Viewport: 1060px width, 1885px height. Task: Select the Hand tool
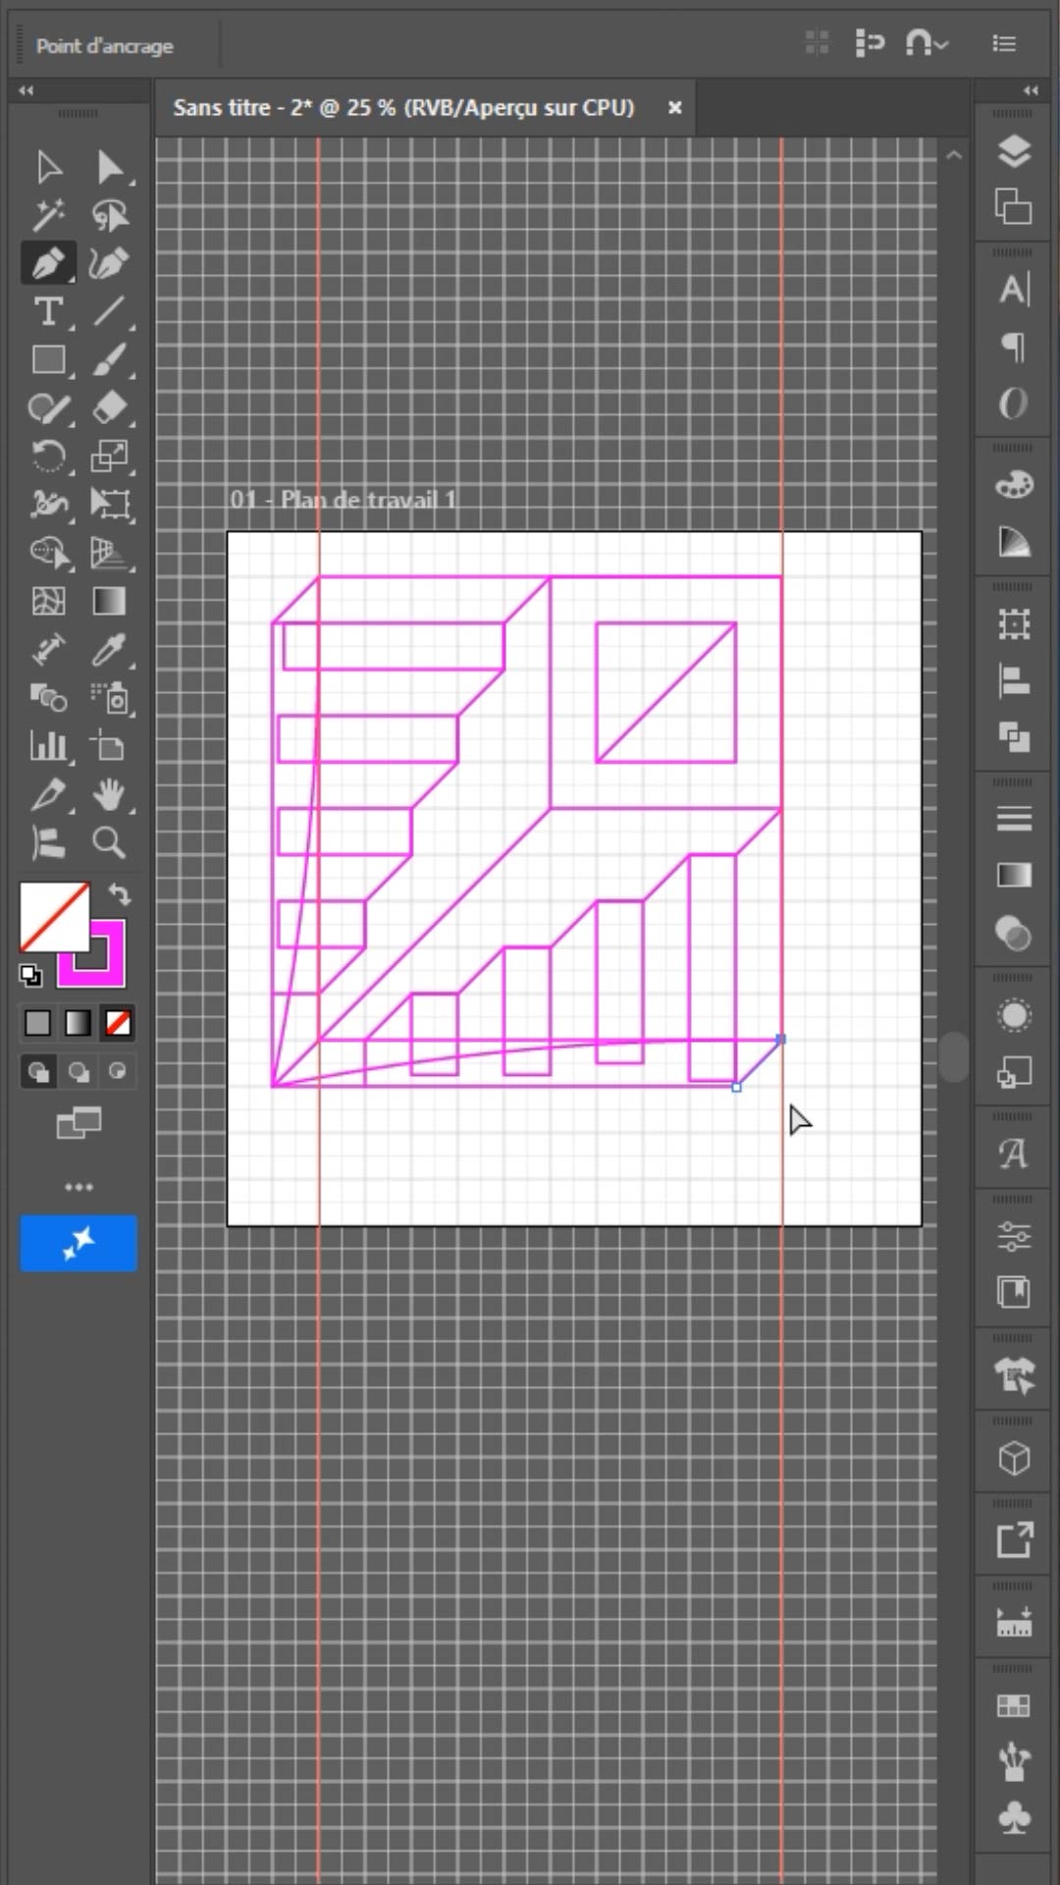109,794
